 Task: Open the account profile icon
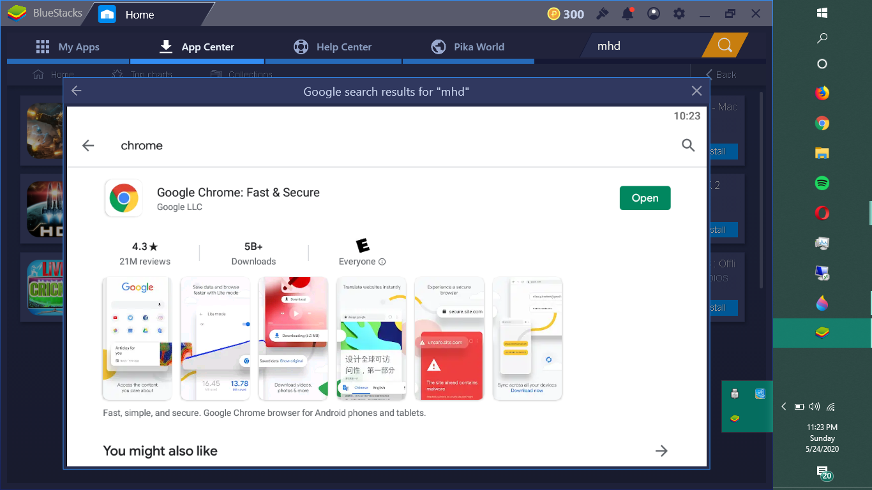pos(654,13)
